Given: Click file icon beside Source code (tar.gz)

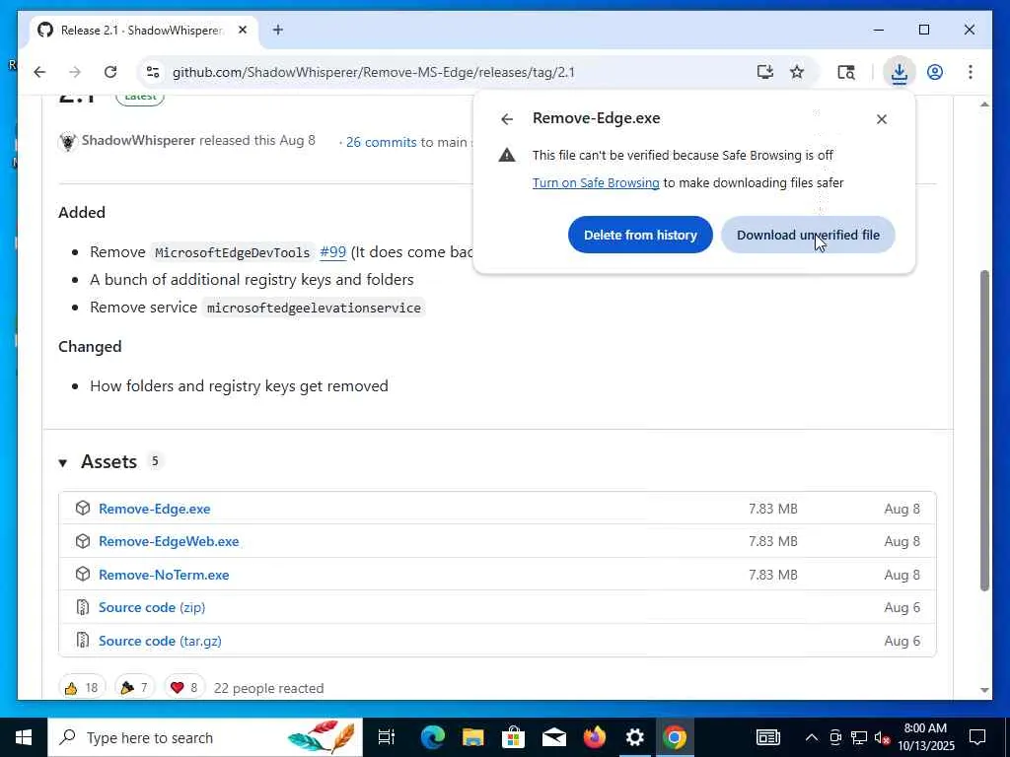Looking at the screenshot, I should [83, 641].
